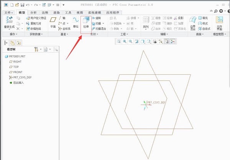Viewport: 230px width, 160px height.
Task: Click the 平面 (Plane) datum tool
Action: [53, 22]
